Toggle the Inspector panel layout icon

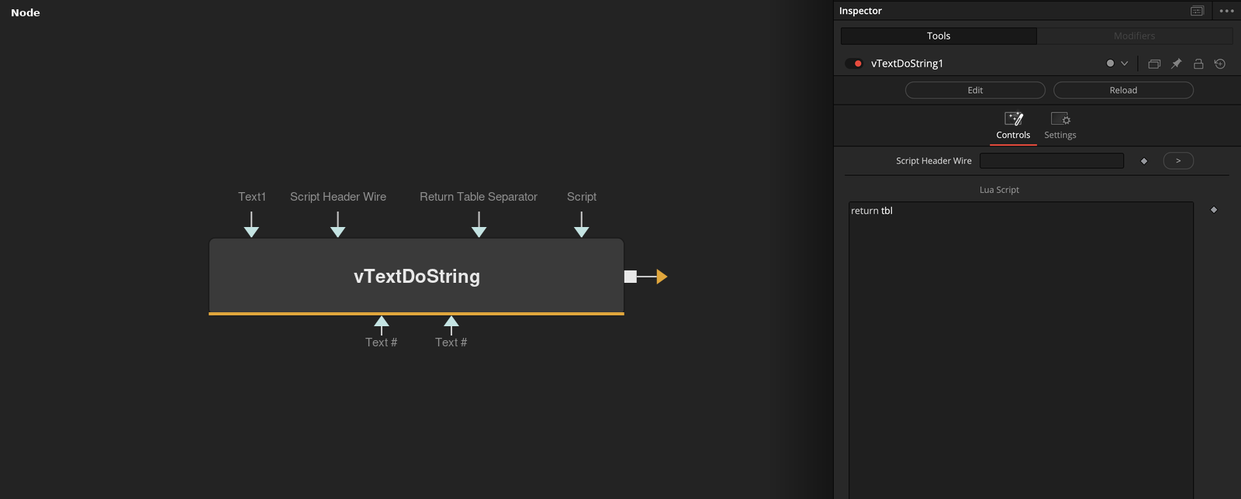click(1197, 11)
